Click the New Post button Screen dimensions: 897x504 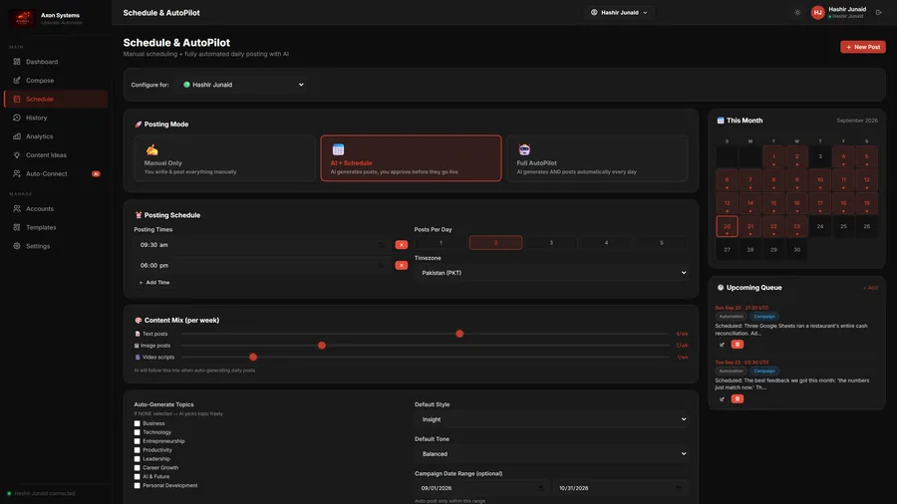[863, 47]
